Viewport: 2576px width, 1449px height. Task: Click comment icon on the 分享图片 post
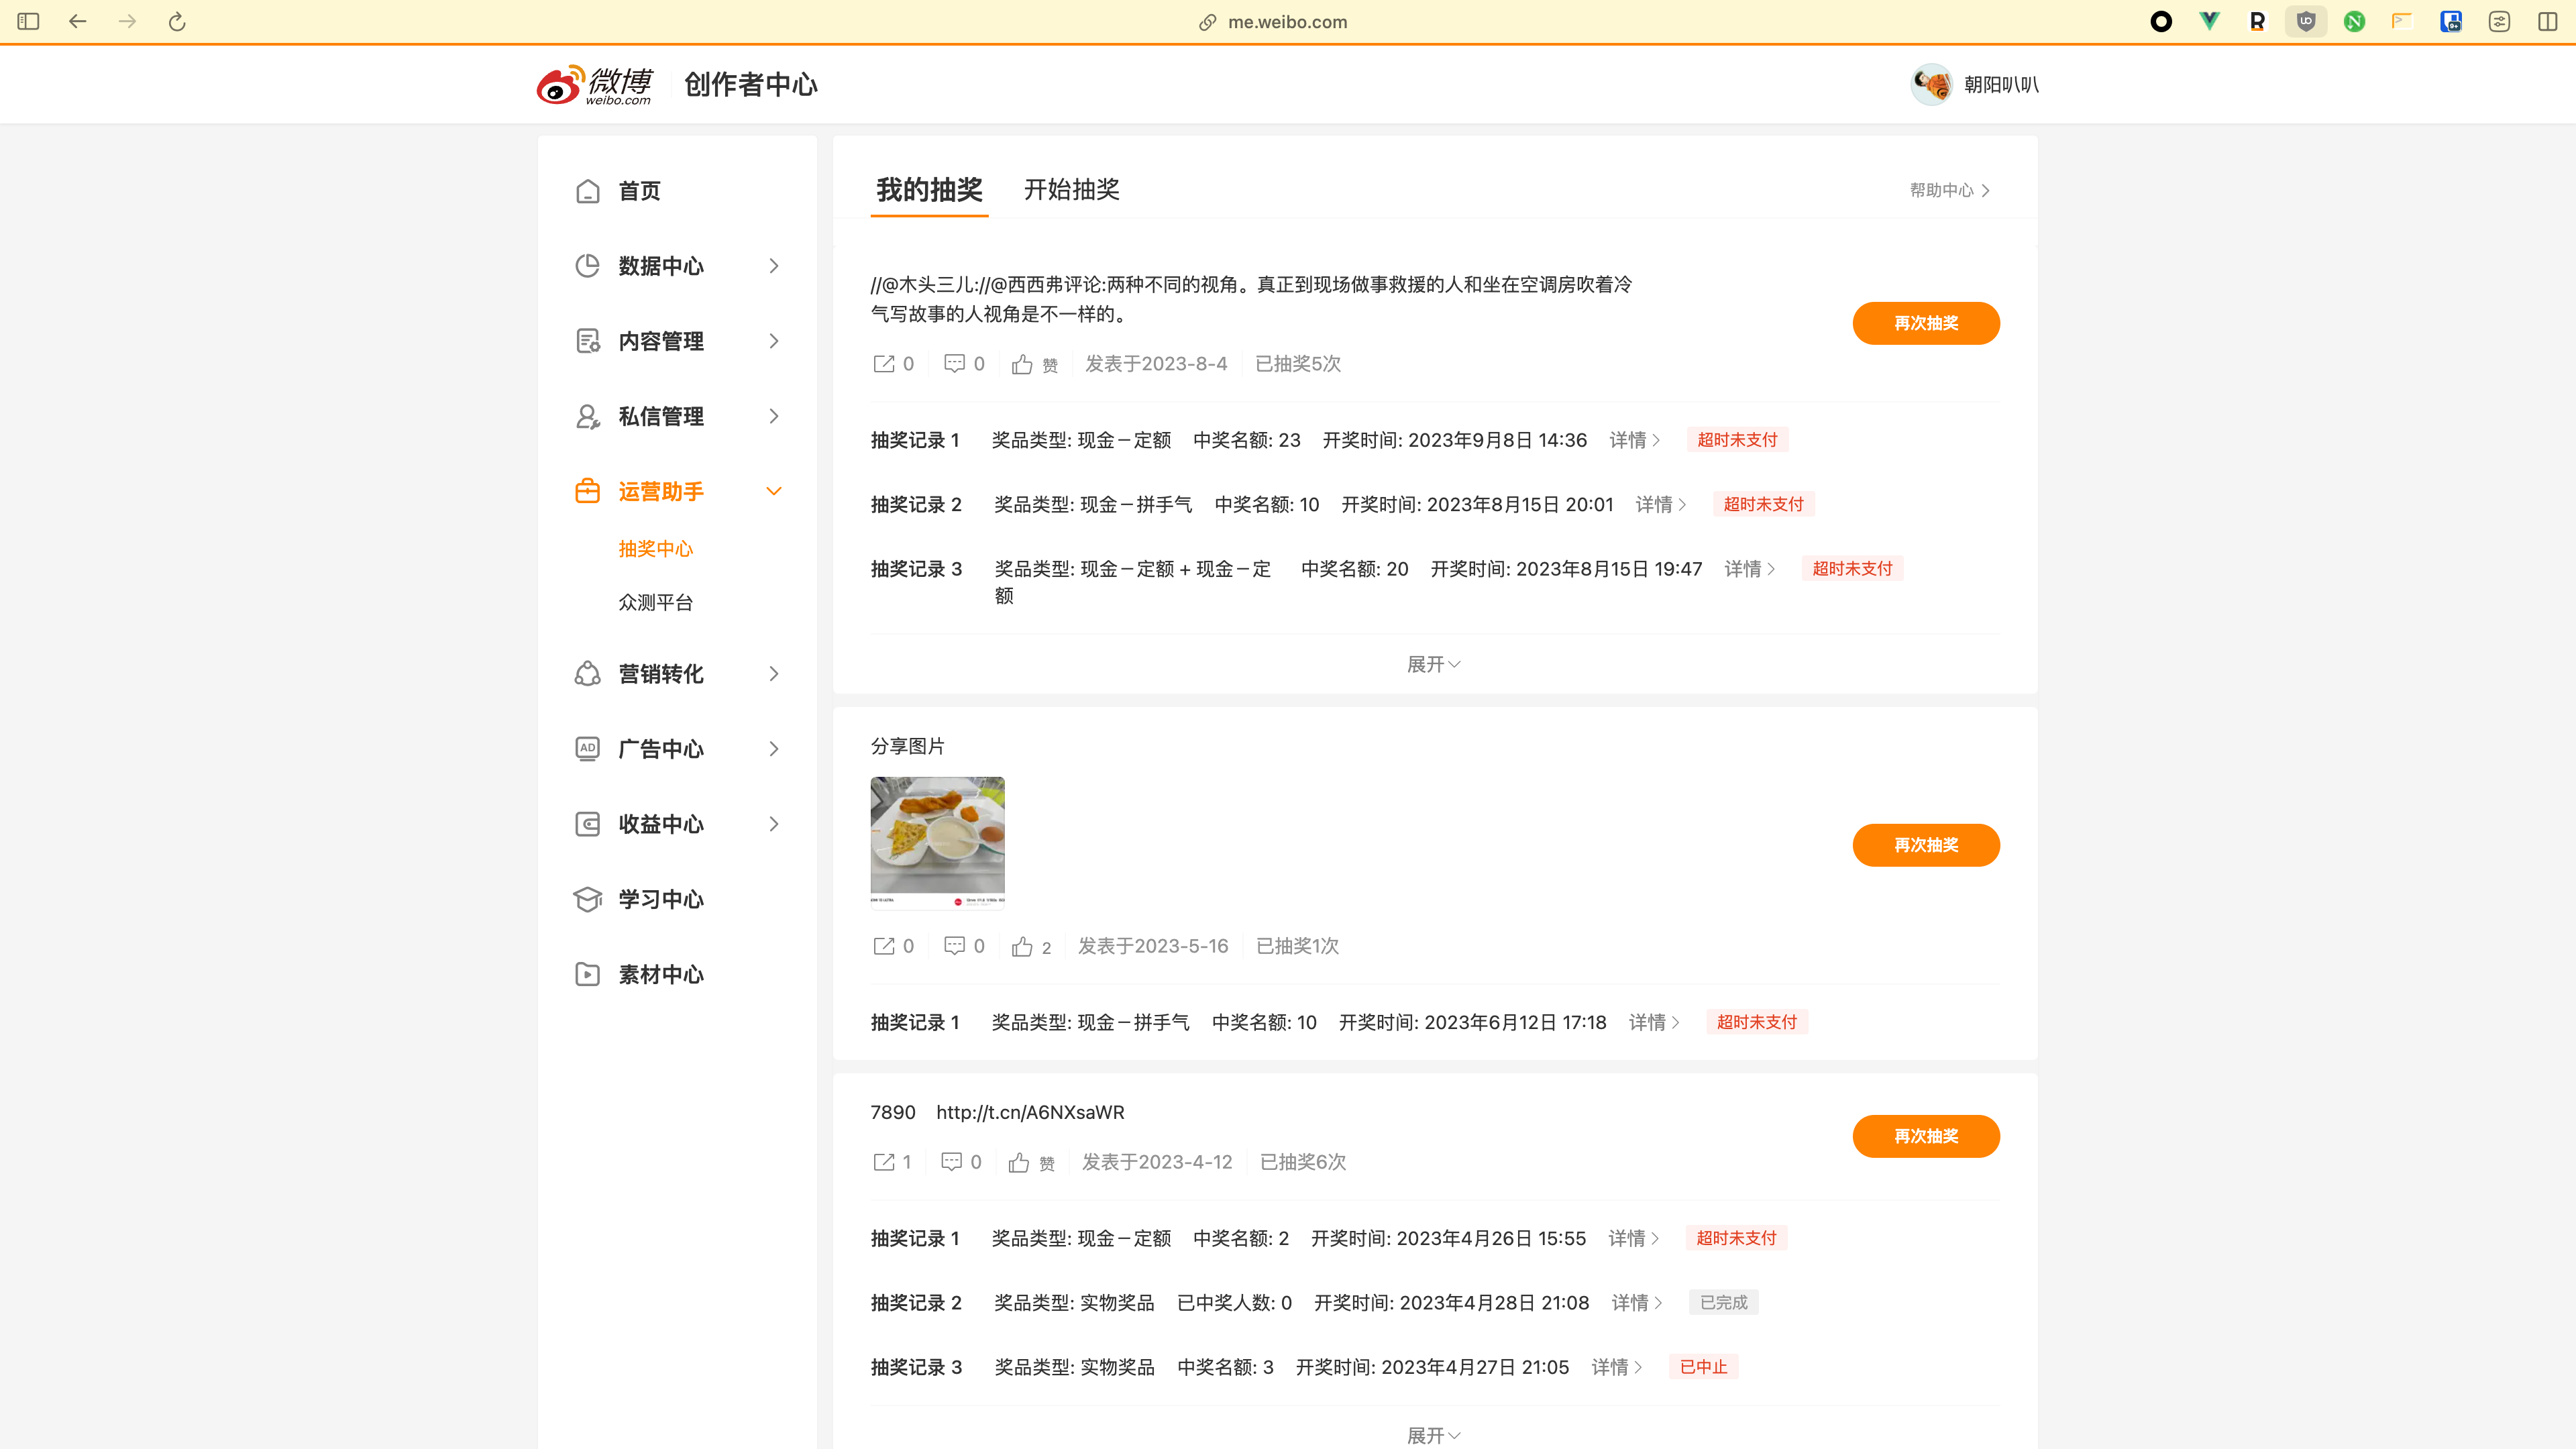954,946
